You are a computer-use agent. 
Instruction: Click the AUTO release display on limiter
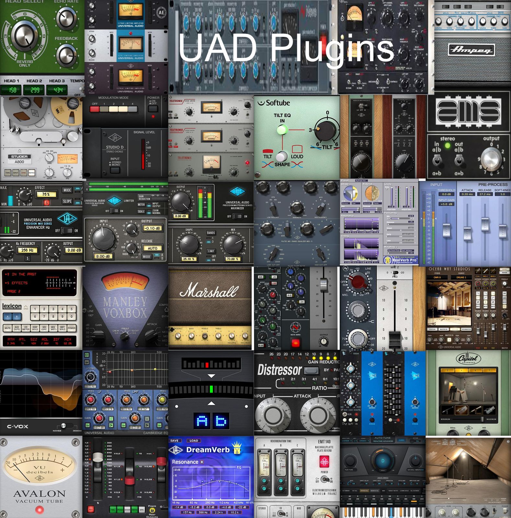[x=152, y=248]
